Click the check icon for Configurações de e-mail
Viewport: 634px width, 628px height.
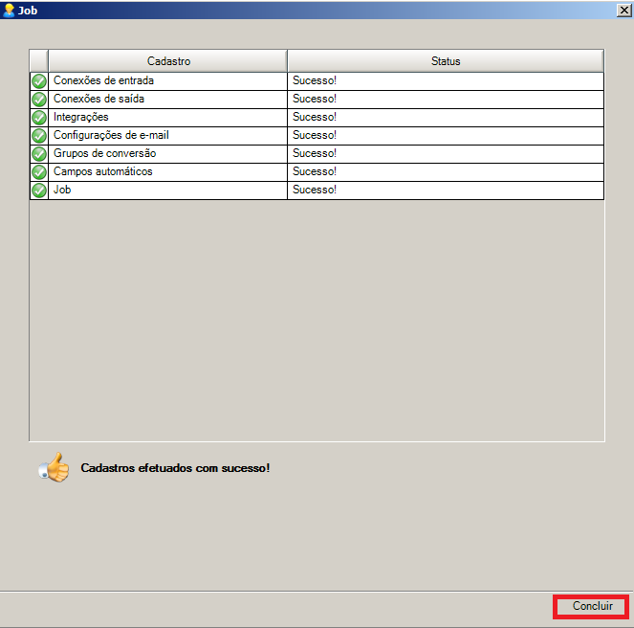(39, 136)
